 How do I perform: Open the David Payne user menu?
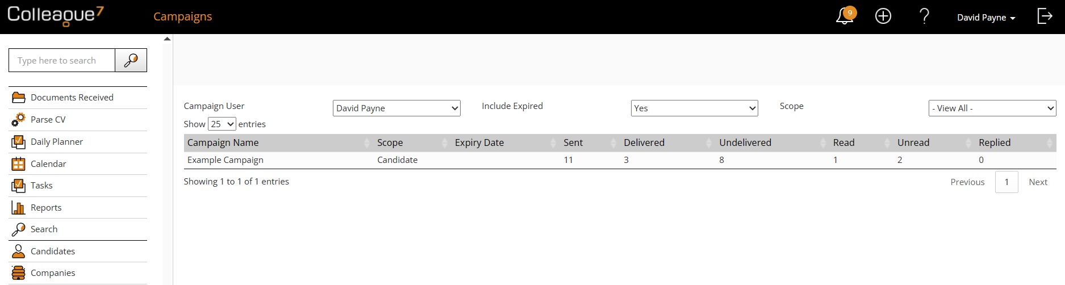pyautogui.click(x=986, y=18)
